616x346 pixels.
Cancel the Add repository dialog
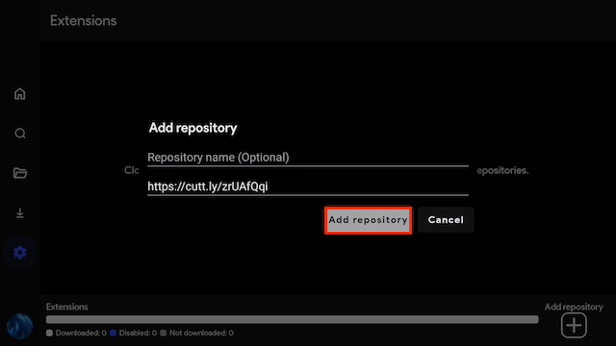tap(446, 220)
